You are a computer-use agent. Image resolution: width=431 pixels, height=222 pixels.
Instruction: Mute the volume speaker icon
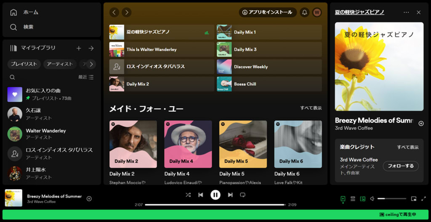coord(372,199)
